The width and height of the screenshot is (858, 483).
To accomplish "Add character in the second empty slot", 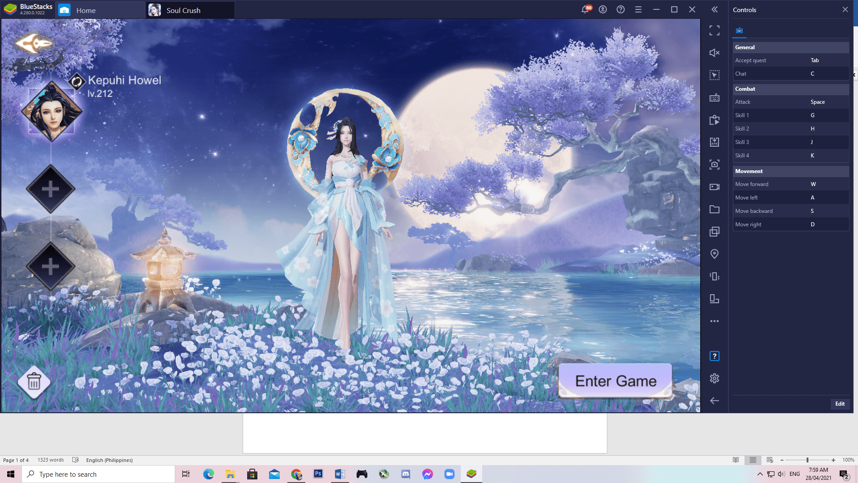I will pos(50,267).
